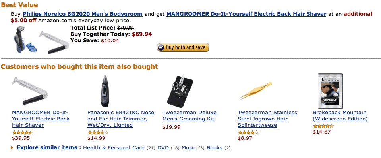The height and width of the screenshot is (158, 381).
Task: Click the Buy both and save button
Action: point(182,47)
